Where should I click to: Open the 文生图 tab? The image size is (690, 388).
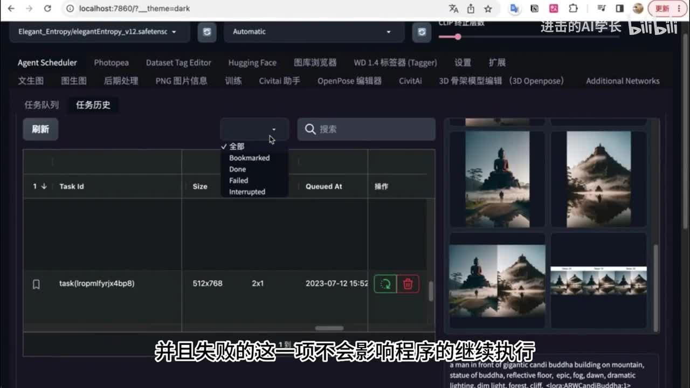(31, 81)
